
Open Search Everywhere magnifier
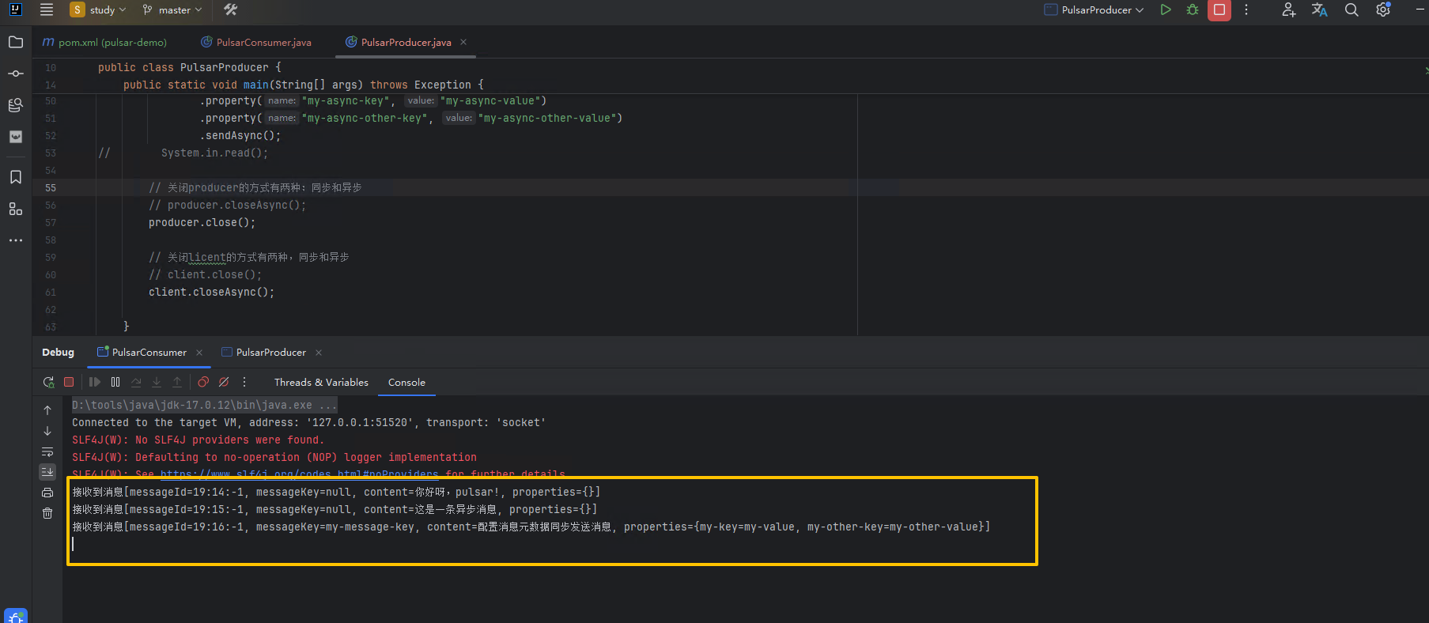(x=1352, y=9)
